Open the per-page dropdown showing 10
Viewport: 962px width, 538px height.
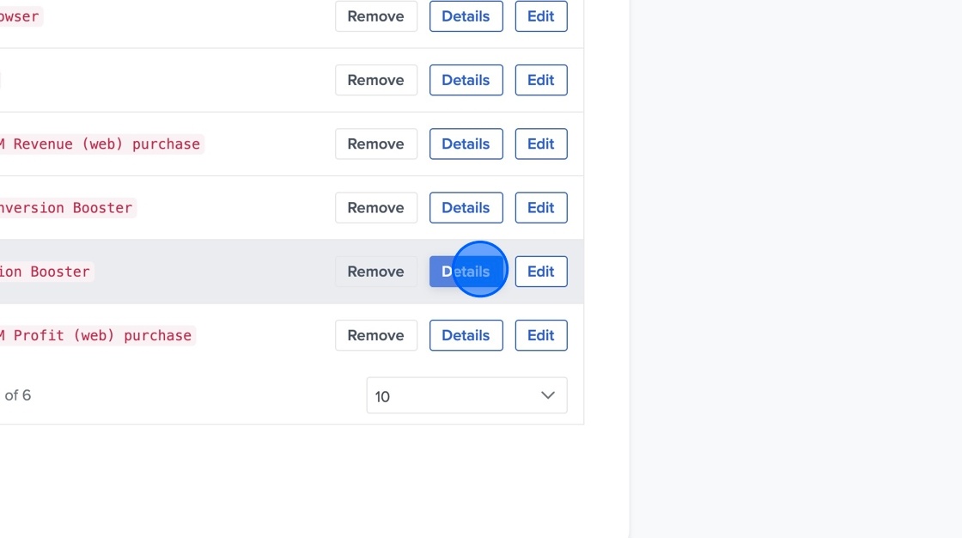pyautogui.click(x=466, y=395)
